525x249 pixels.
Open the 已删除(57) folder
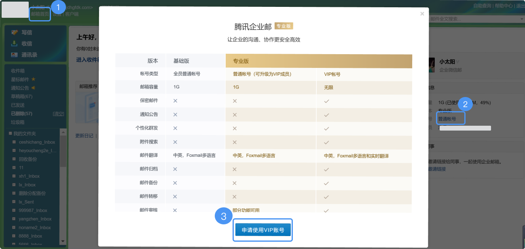click(x=22, y=114)
